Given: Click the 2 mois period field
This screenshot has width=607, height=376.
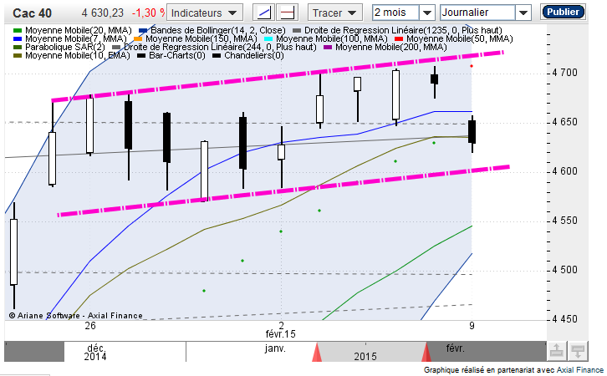Looking at the screenshot, I should [395, 13].
